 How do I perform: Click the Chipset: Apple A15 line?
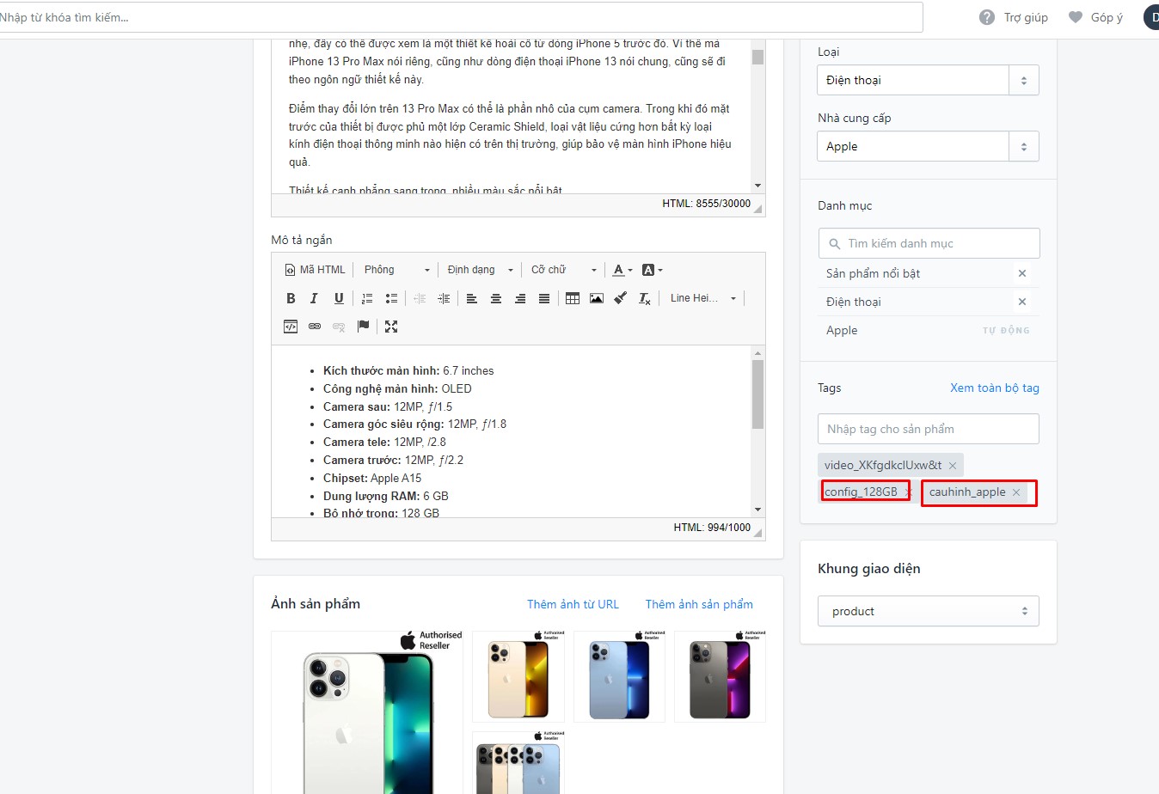(372, 478)
